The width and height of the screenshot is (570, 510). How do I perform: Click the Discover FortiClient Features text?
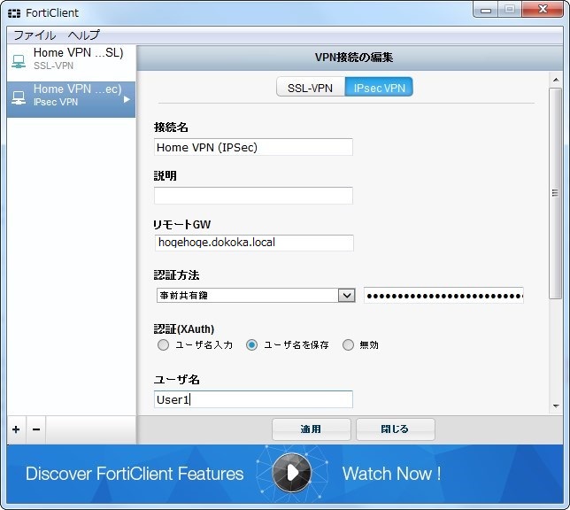135,474
